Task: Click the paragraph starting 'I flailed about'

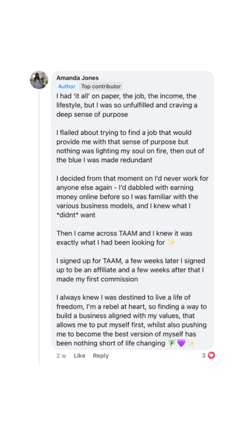Action: (130, 146)
